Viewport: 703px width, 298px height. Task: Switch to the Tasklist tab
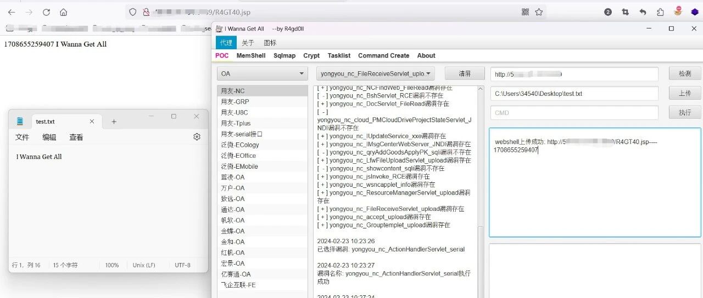pos(339,55)
